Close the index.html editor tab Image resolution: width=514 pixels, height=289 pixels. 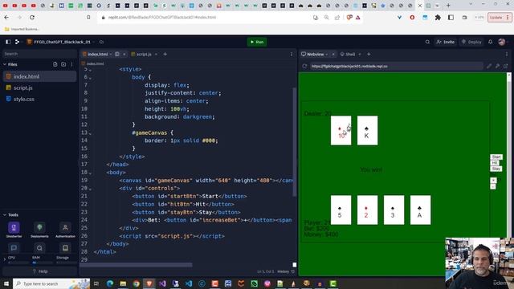(x=124, y=54)
